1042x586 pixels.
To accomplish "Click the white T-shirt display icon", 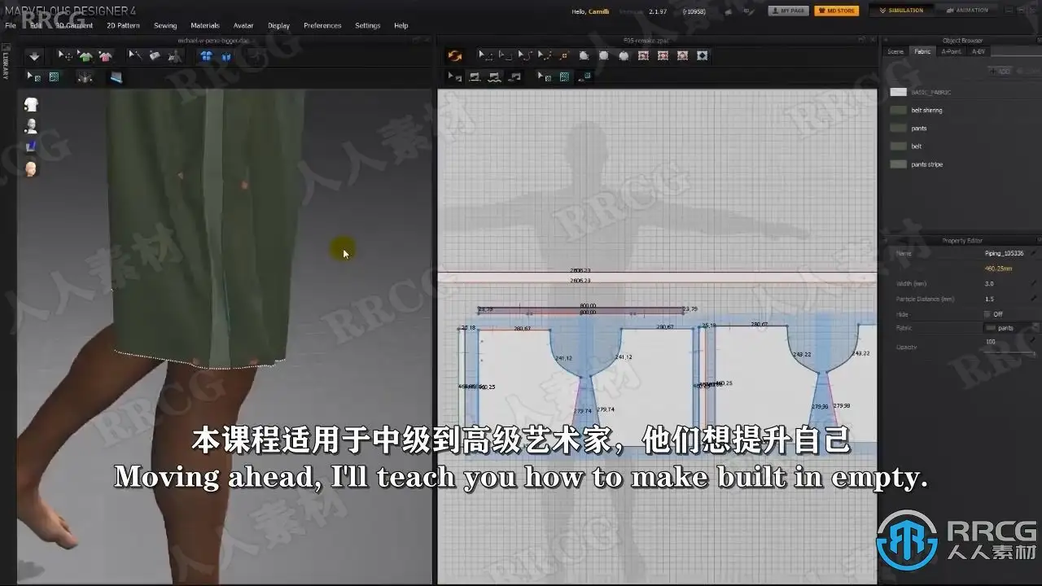I will click(31, 104).
